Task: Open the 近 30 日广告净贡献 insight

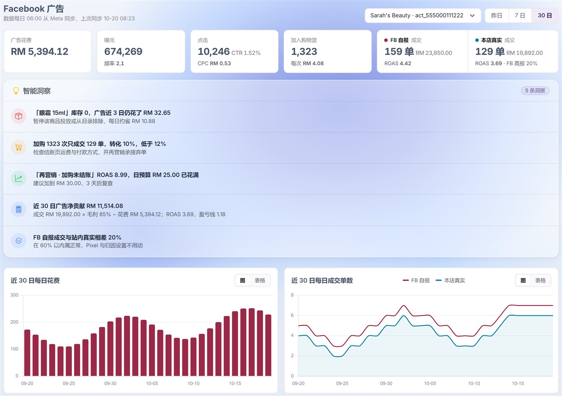Action: click(281, 210)
